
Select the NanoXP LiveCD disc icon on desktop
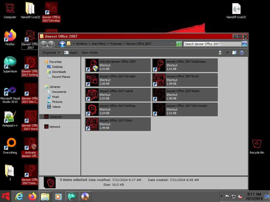coord(236,11)
